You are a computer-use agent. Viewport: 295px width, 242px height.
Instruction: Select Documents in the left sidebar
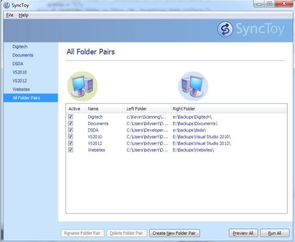(23, 55)
